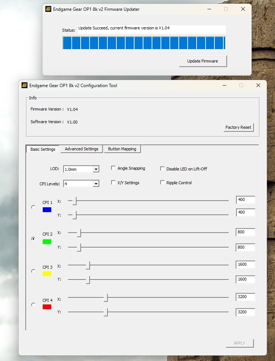This screenshot has height=361, width=275.
Task: Switch to the Advanced Settings tab
Action: pos(82,149)
